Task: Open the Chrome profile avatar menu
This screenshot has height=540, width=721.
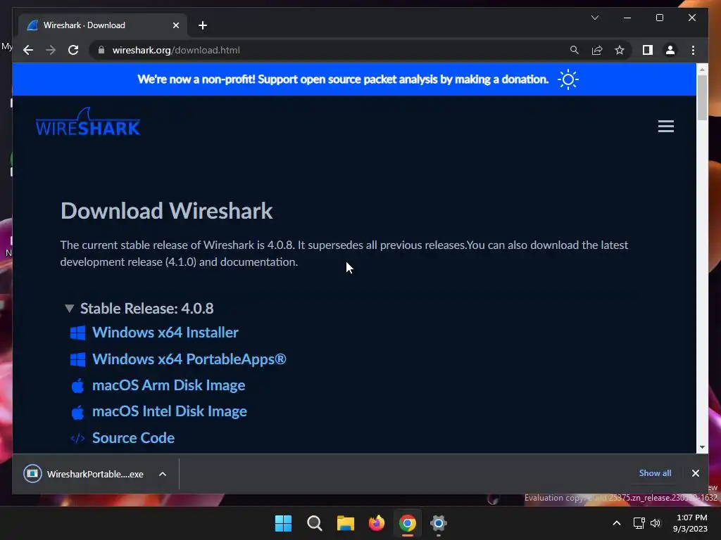Action: click(670, 50)
